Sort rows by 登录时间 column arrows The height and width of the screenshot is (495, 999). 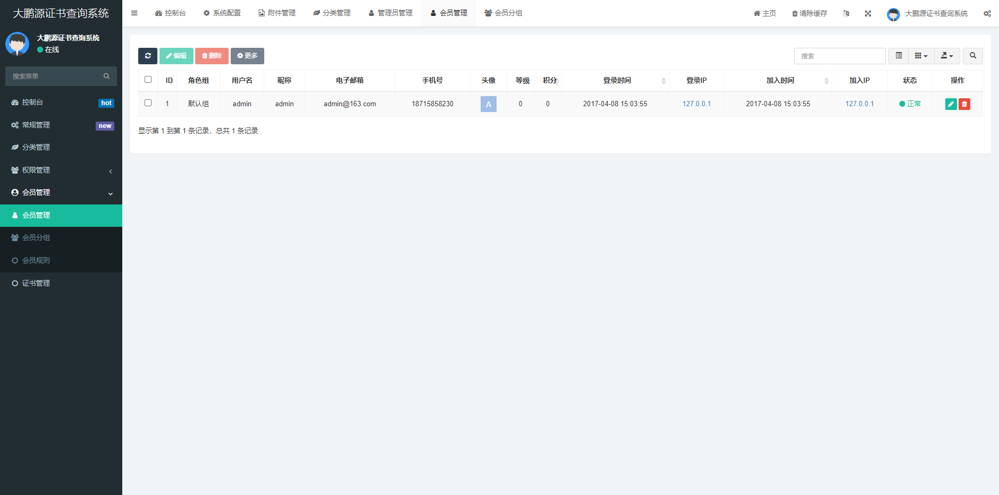click(664, 80)
